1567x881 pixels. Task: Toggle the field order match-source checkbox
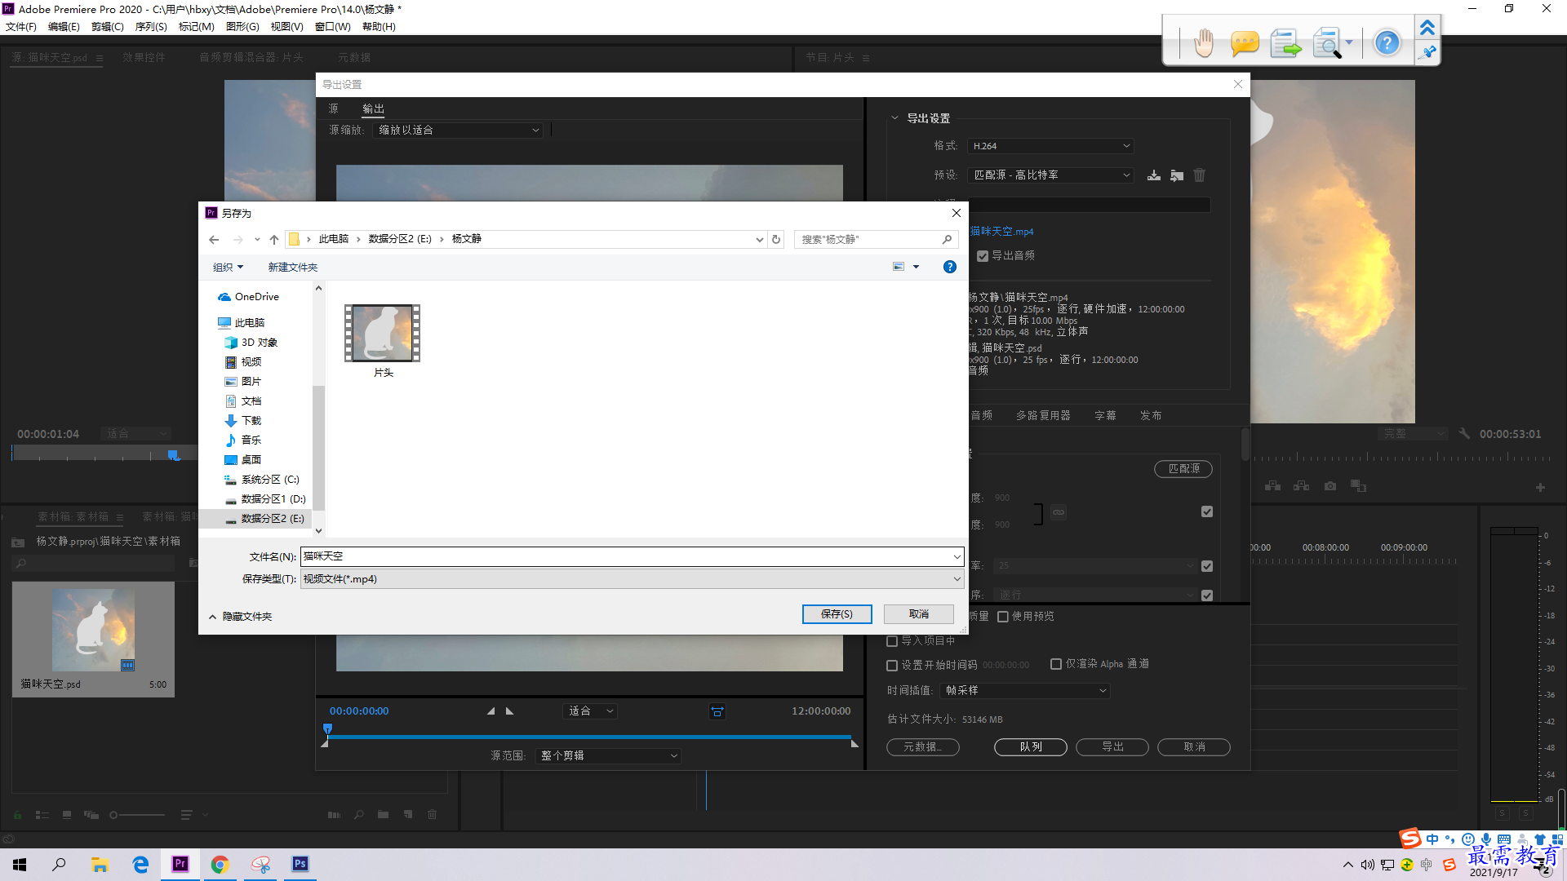click(1207, 595)
